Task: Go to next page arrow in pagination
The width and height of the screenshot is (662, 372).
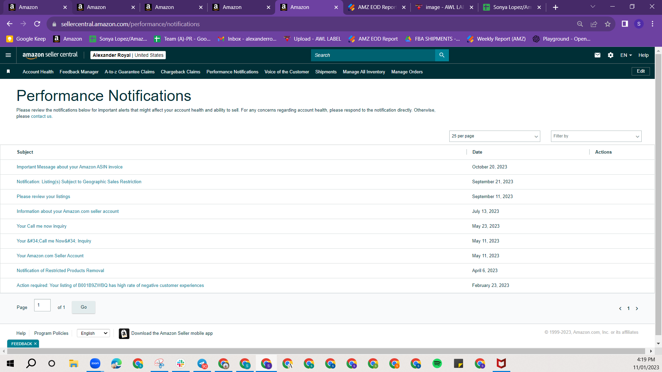Action: (637, 309)
